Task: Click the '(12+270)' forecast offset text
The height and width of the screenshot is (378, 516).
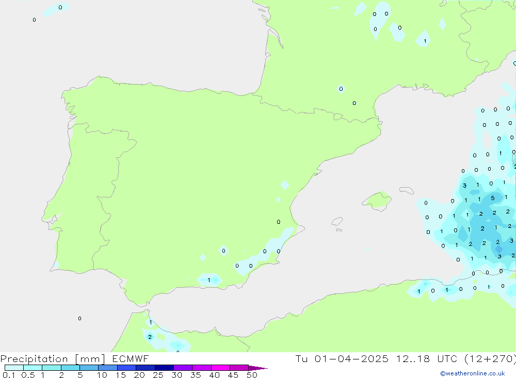Action: 490,359
